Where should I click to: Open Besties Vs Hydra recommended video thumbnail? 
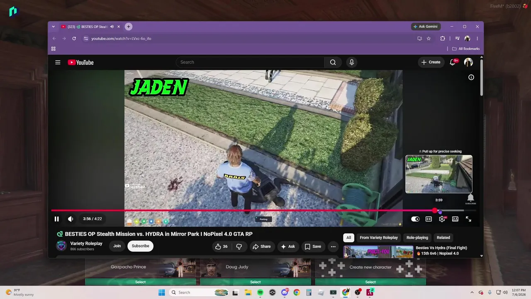pyautogui.click(x=378, y=251)
